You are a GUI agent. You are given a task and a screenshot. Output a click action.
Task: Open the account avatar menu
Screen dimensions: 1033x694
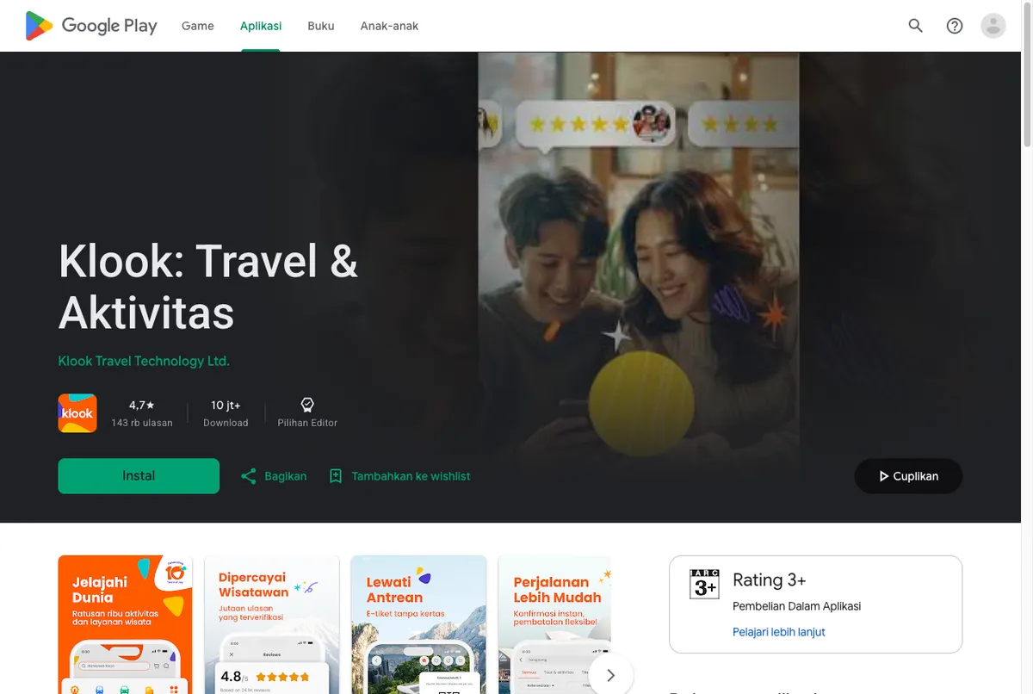click(x=993, y=26)
